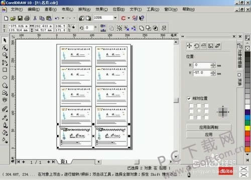Select the Interactive Blend tool
251x180 pixels.
pyautogui.click(x=5, y=109)
